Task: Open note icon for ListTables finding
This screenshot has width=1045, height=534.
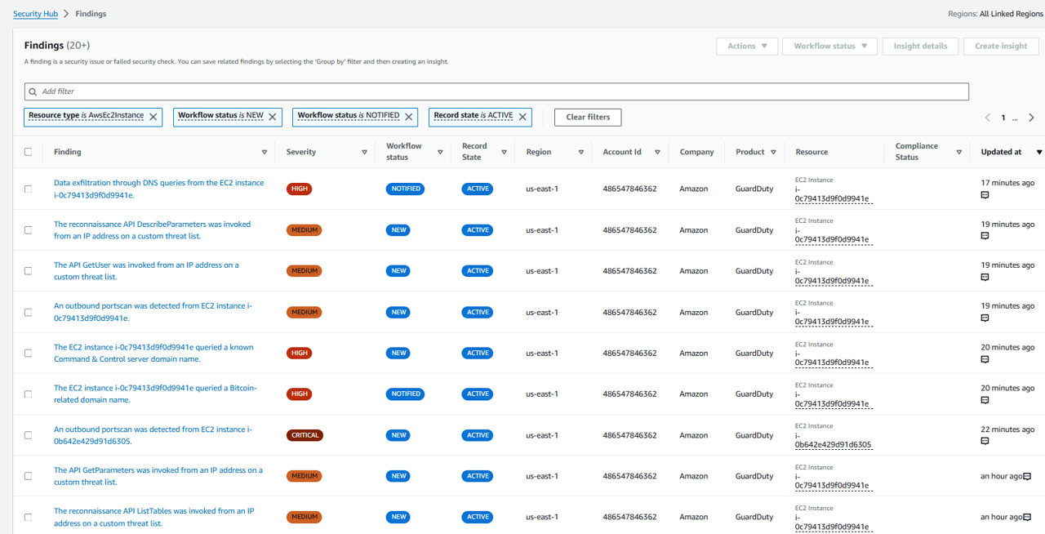Action: tap(1027, 517)
